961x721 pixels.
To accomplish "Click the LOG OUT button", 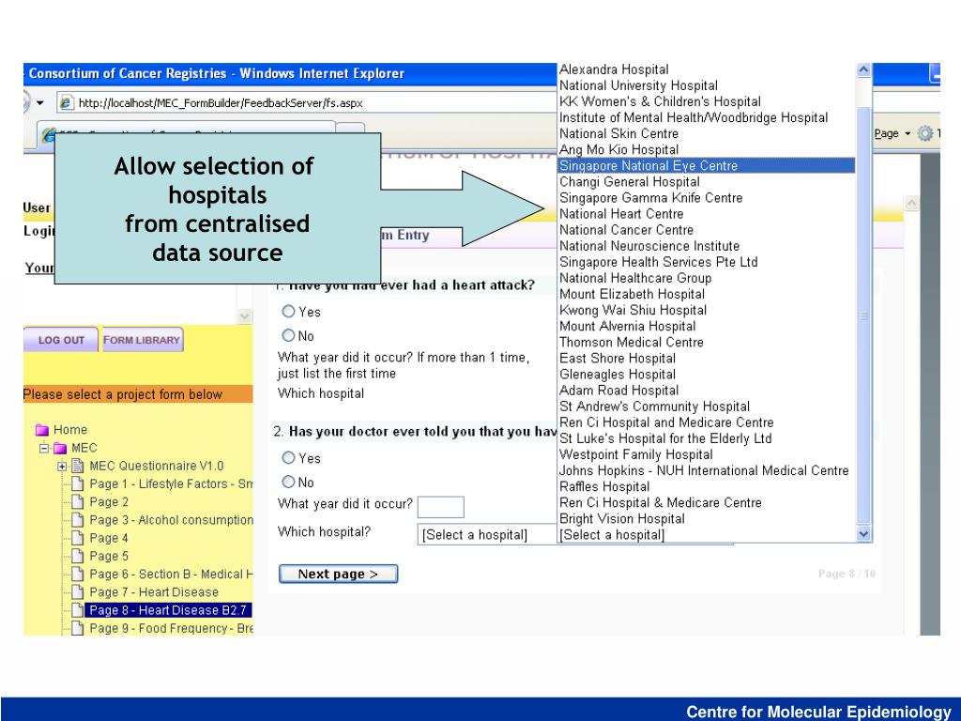I will point(61,340).
